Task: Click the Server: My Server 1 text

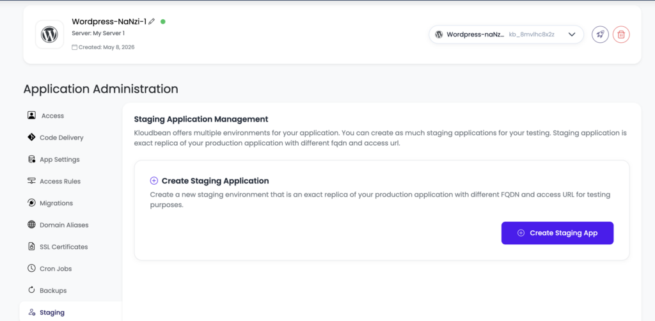Action: click(x=98, y=33)
